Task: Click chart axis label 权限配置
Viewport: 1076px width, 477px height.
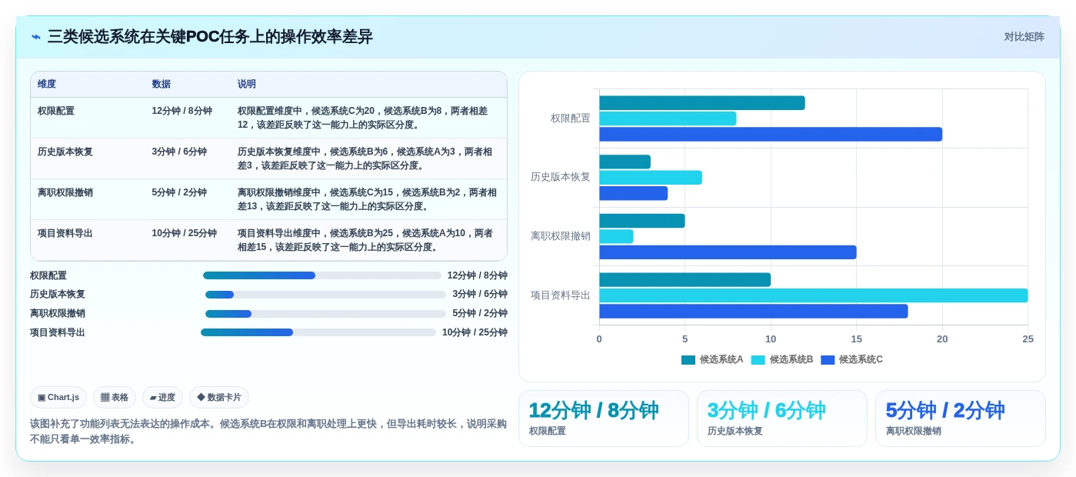Action: [x=571, y=118]
